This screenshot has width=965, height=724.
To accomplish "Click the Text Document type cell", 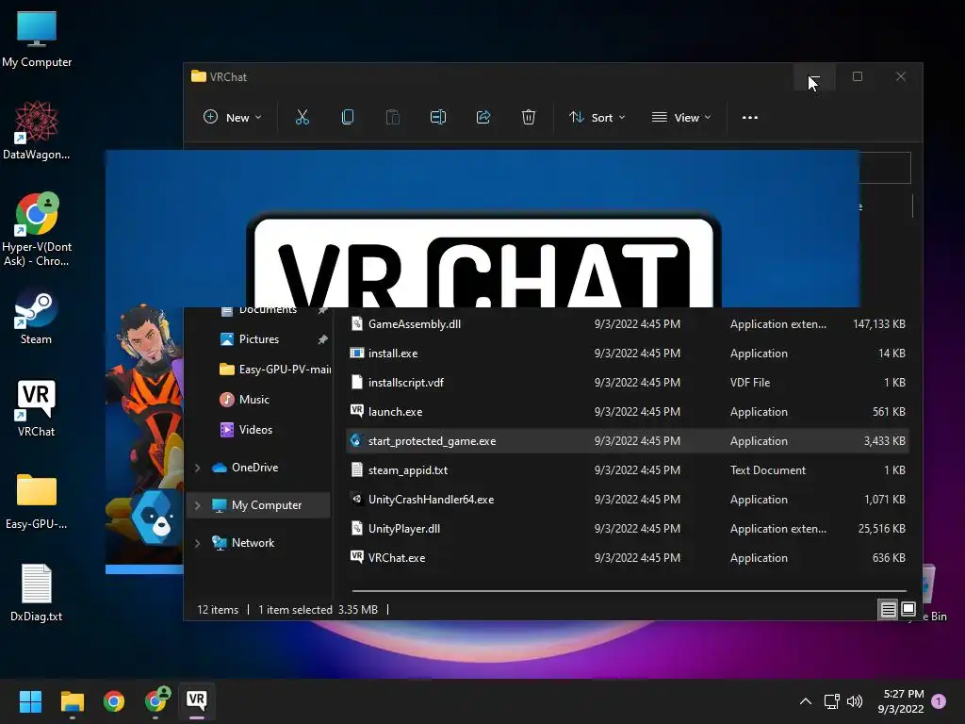I will pos(767,470).
